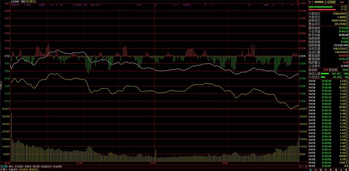The width and height of the screenshot is (349, 171).
Task: Click the red box icon at chart top-right
Action: [298, 1]
